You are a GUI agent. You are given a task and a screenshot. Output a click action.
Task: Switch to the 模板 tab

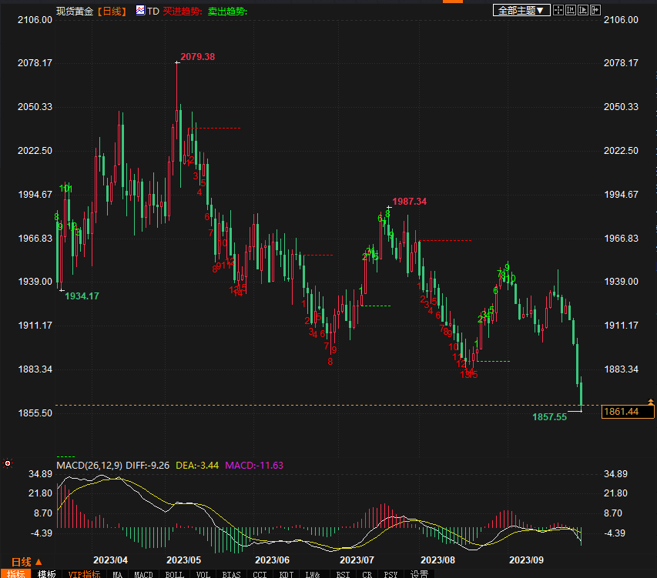(x=46, y=573)
